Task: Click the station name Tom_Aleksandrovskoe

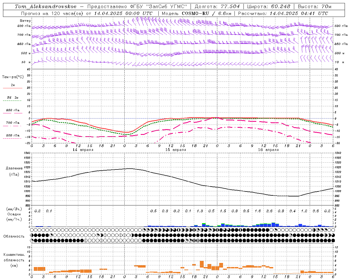Action: (46, 7)
